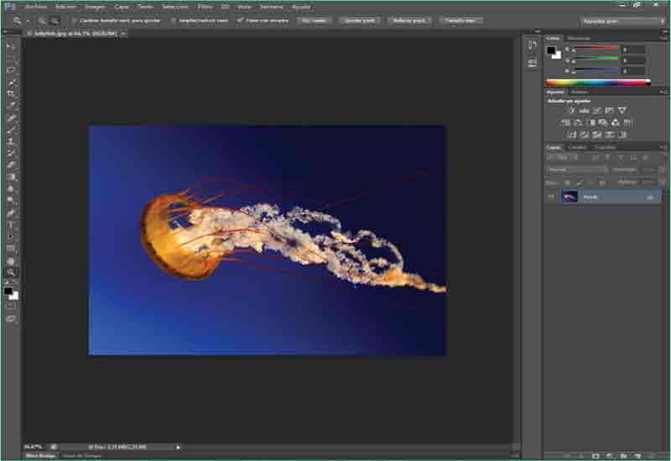Click the Fondo layer thumbnail

[x=570, y=196]
